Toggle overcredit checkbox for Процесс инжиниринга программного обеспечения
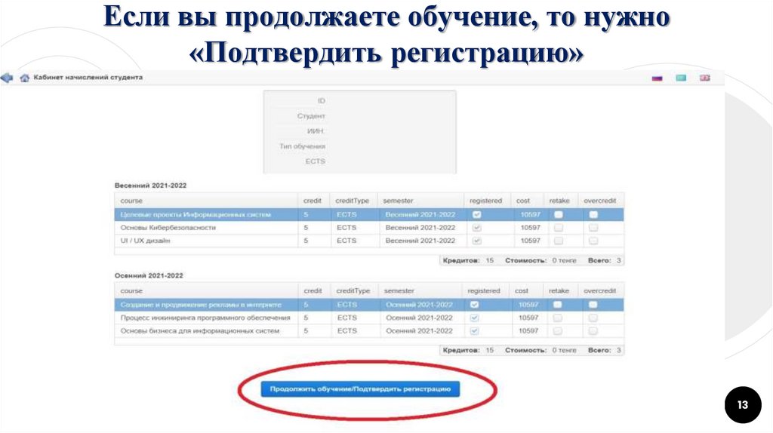The width and height of the screenshot is (773, 433). pyautogui.click(x=593, y=318)
